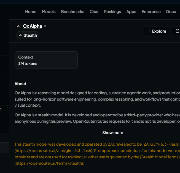
Task: Open the Ox Alpha model link
Action: click(x=32, y=26)
